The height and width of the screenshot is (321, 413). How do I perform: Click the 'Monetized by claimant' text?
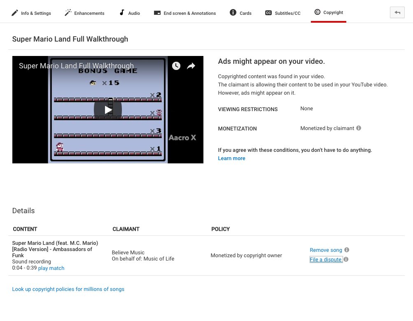point(327,128)
